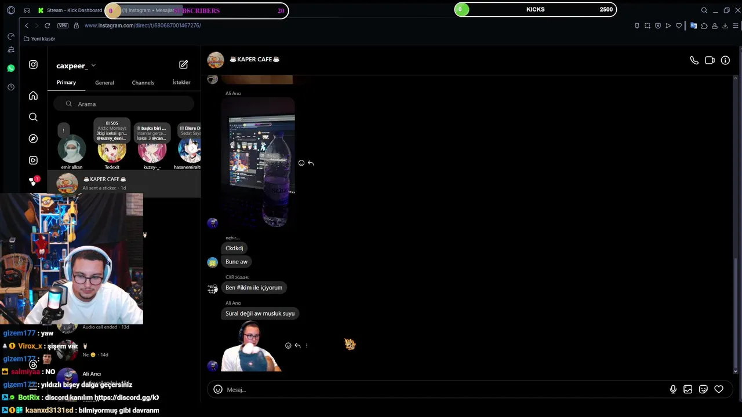Click the chat vertical scrollbar
The width and height of the screenshot is (742, 417).
click(x=736, y=313)
